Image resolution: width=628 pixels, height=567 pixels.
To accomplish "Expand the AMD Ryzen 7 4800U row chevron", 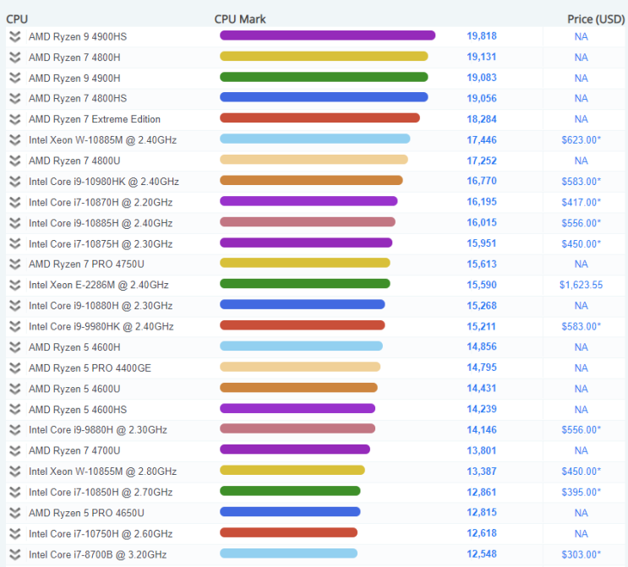I will tap(15, 161).
